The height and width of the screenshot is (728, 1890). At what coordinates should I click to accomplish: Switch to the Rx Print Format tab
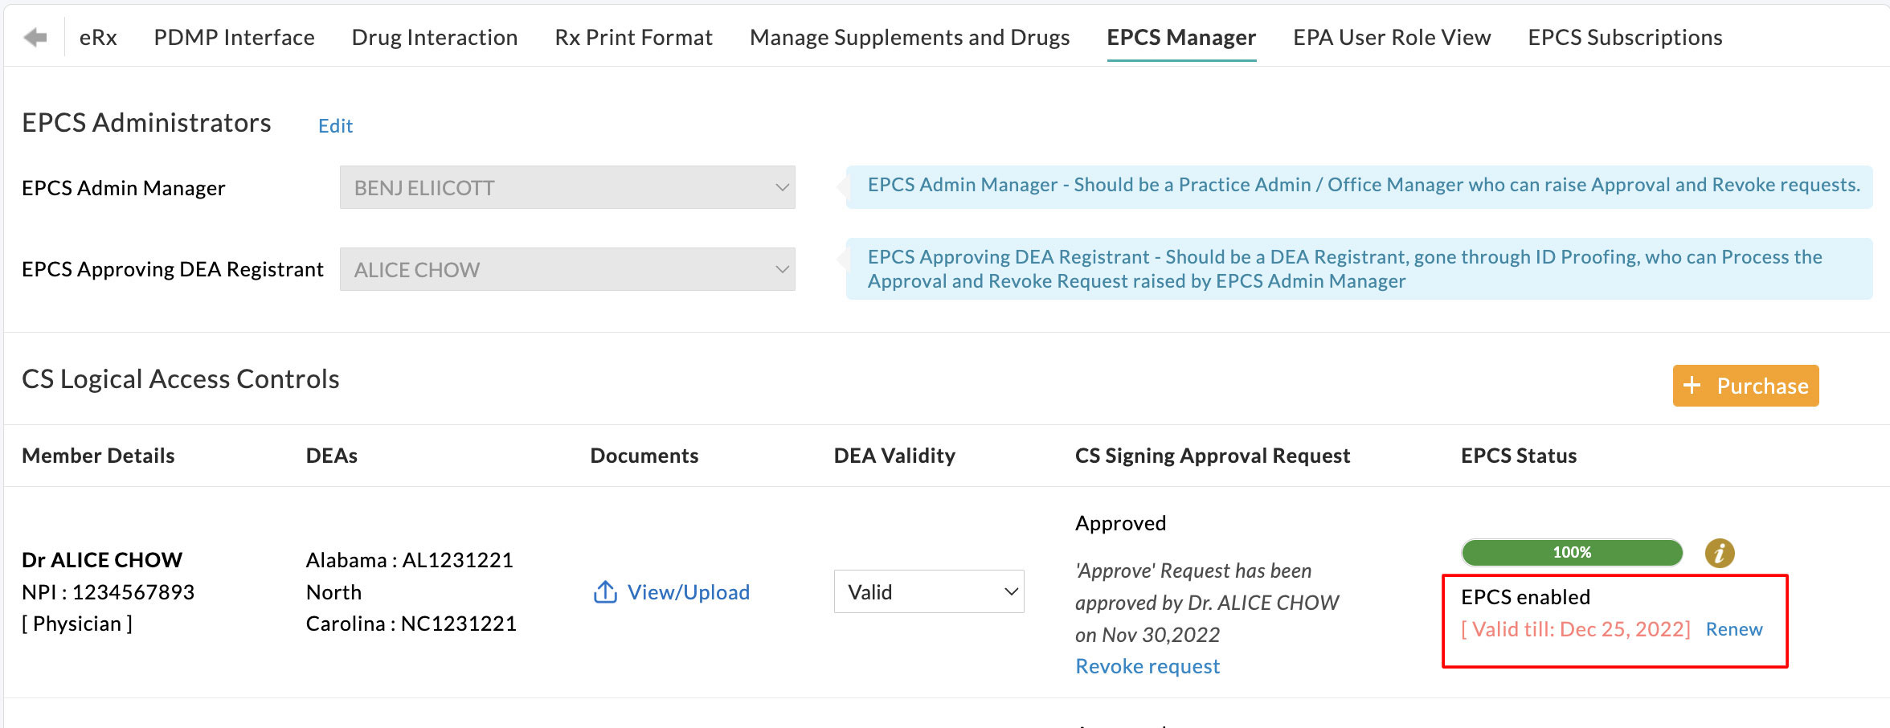[633, 37]
